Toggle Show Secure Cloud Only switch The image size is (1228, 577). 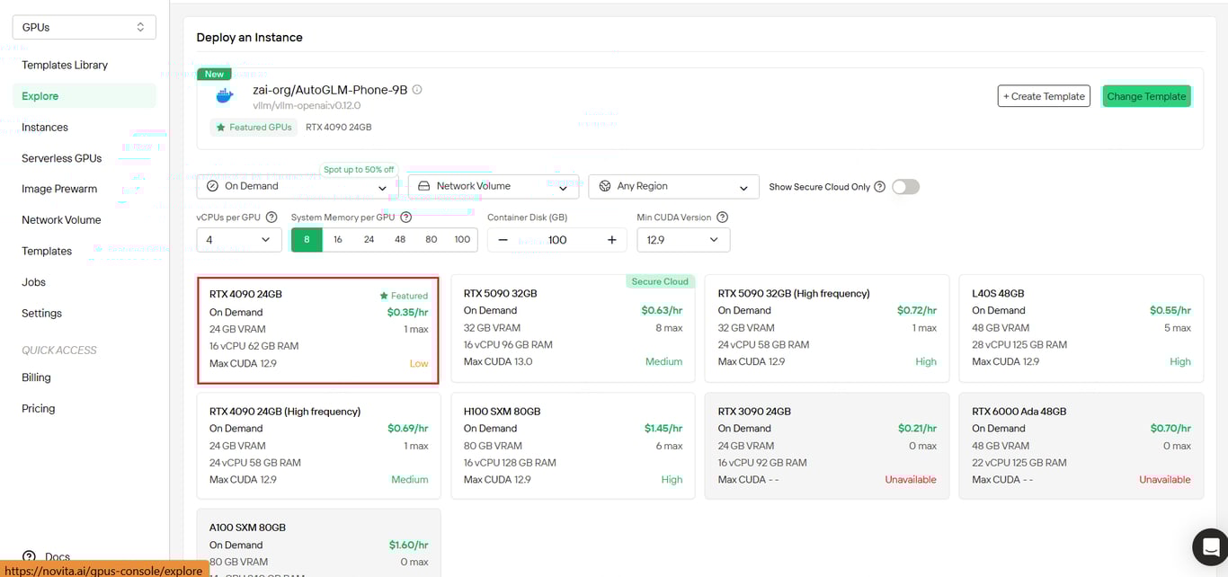coord(905,187)
